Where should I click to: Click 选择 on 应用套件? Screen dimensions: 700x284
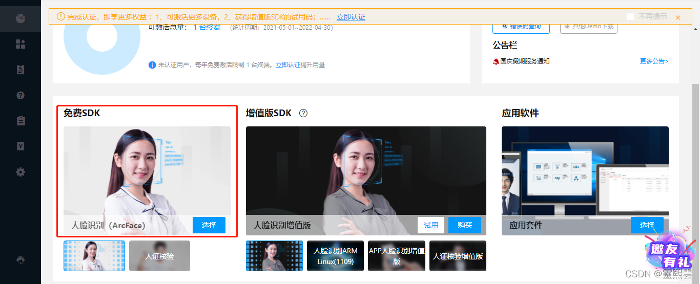click(x=647, y=225)
